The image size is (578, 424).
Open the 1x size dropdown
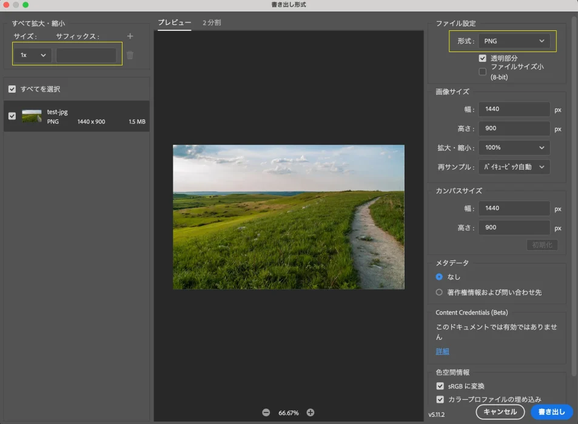(x=33, y=55)
